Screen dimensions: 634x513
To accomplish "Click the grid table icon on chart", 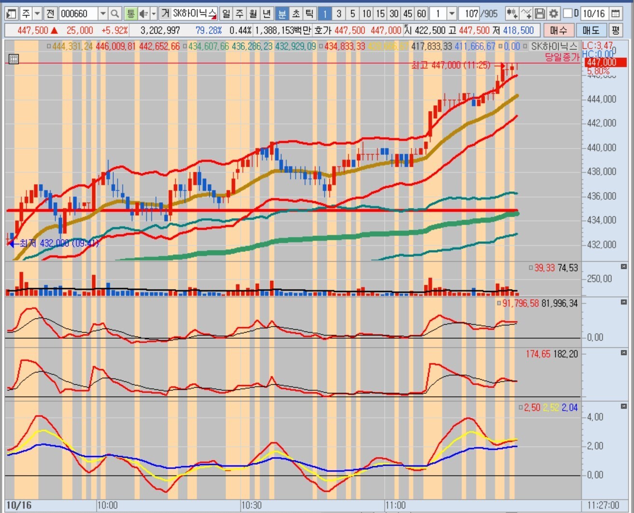I will tap(14, 59).
